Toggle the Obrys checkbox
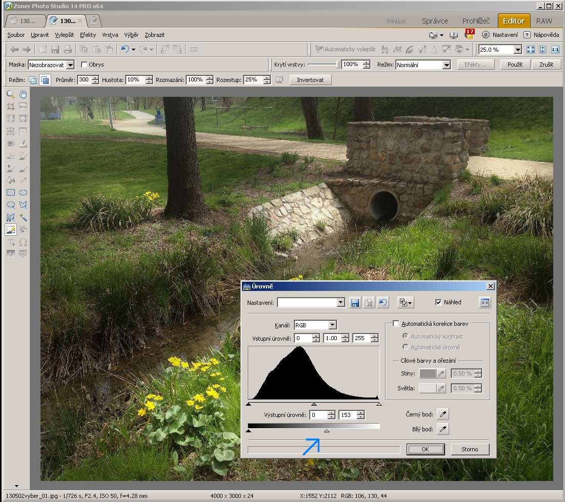Viewport: 565px width, 502px height. click(85, 65)
